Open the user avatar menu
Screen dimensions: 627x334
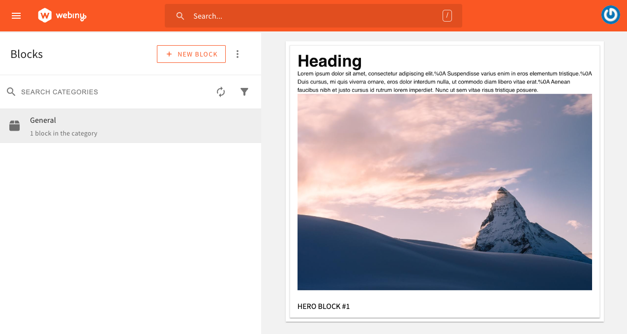tap(611, 15)
